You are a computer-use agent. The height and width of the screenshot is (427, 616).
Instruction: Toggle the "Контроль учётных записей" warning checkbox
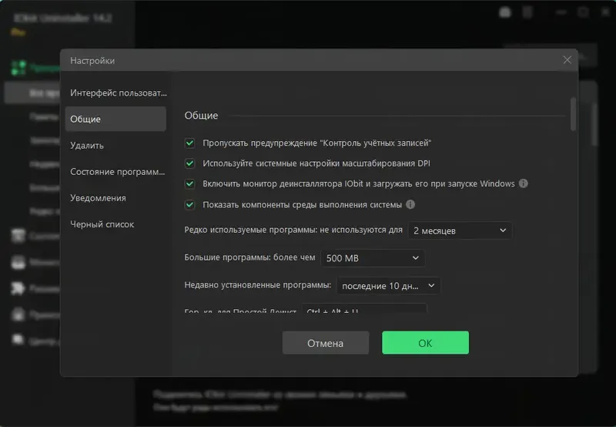coord(189,143)
